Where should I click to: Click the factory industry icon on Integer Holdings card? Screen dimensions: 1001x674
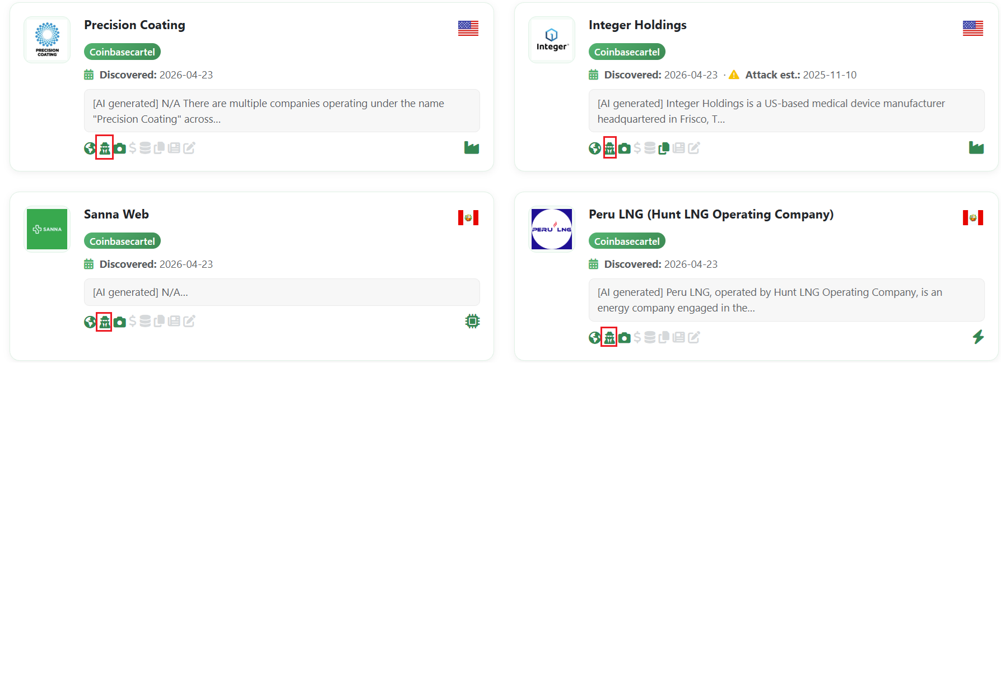coord(976,148)
